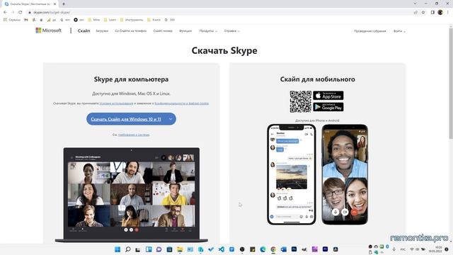Close the Skype download tab

point(55,4)
